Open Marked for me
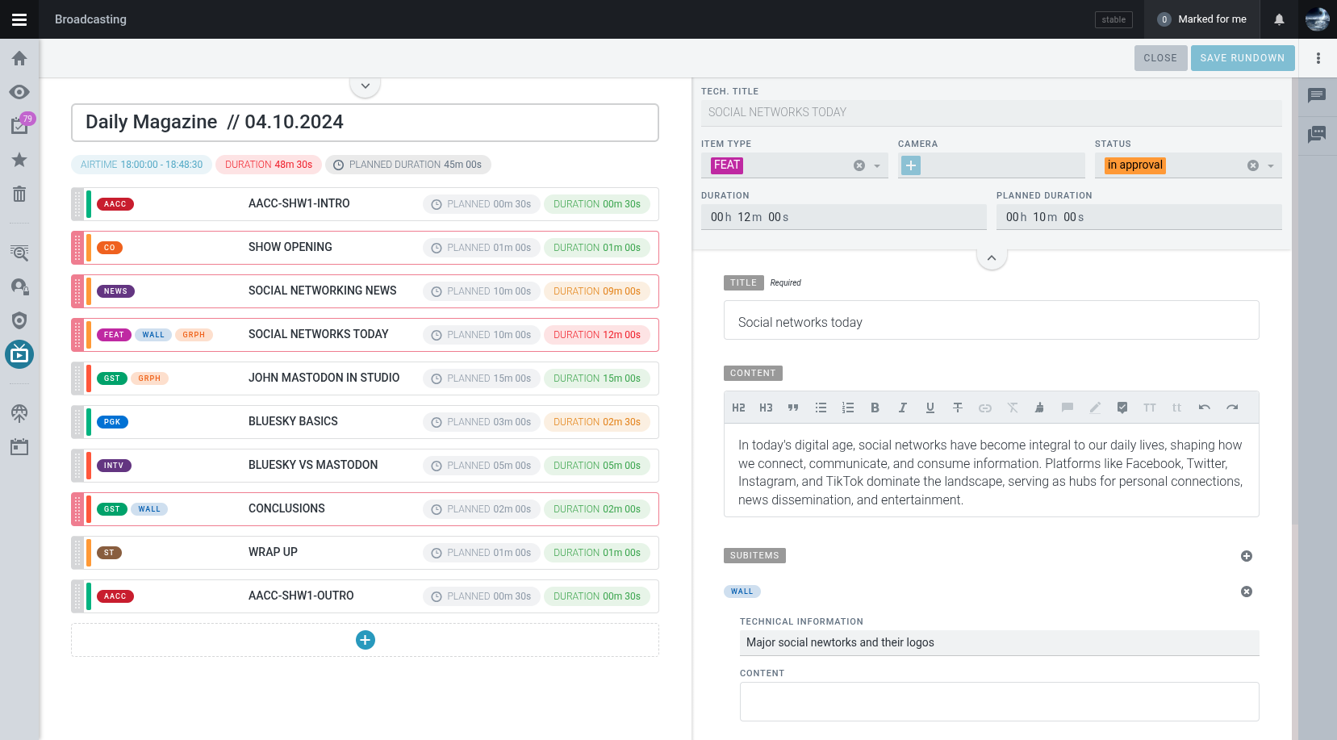Screen dimensions: 1337x740 1201,19
